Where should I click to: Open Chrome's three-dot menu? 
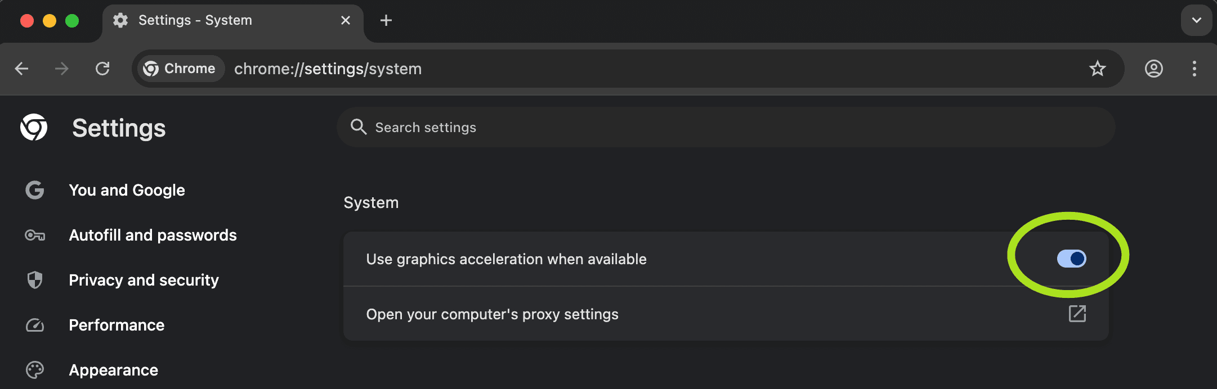point(1194,69)
